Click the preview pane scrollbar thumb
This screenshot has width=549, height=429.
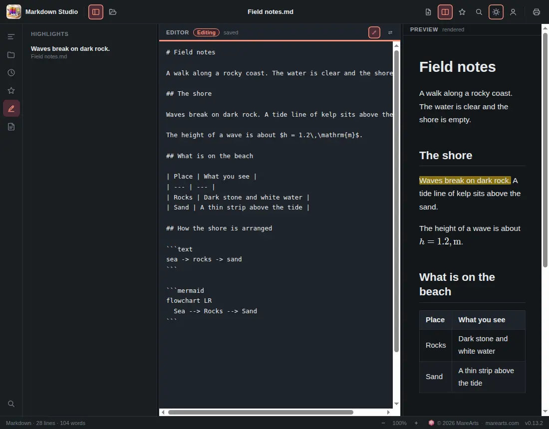[545, 150]
